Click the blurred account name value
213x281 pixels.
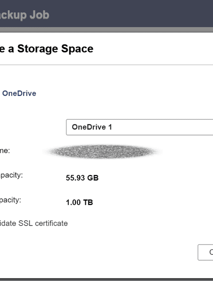tap(103, 151)
